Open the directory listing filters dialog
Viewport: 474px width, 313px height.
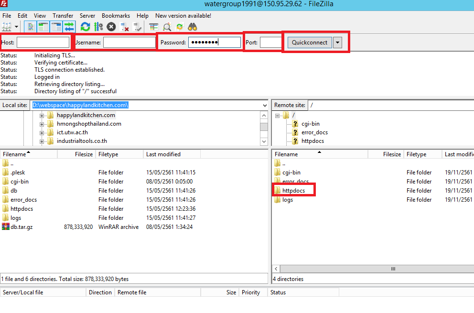153,27
